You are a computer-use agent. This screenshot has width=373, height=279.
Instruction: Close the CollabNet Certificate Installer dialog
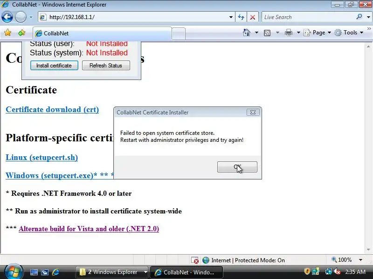(x=253, y=113)
